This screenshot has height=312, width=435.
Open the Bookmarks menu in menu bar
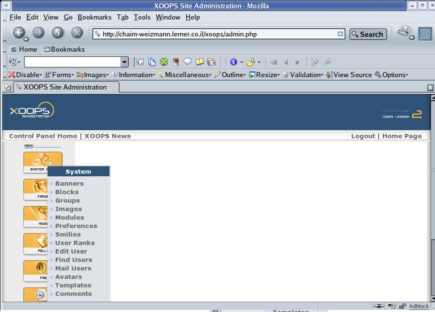(x=94, y=17)
